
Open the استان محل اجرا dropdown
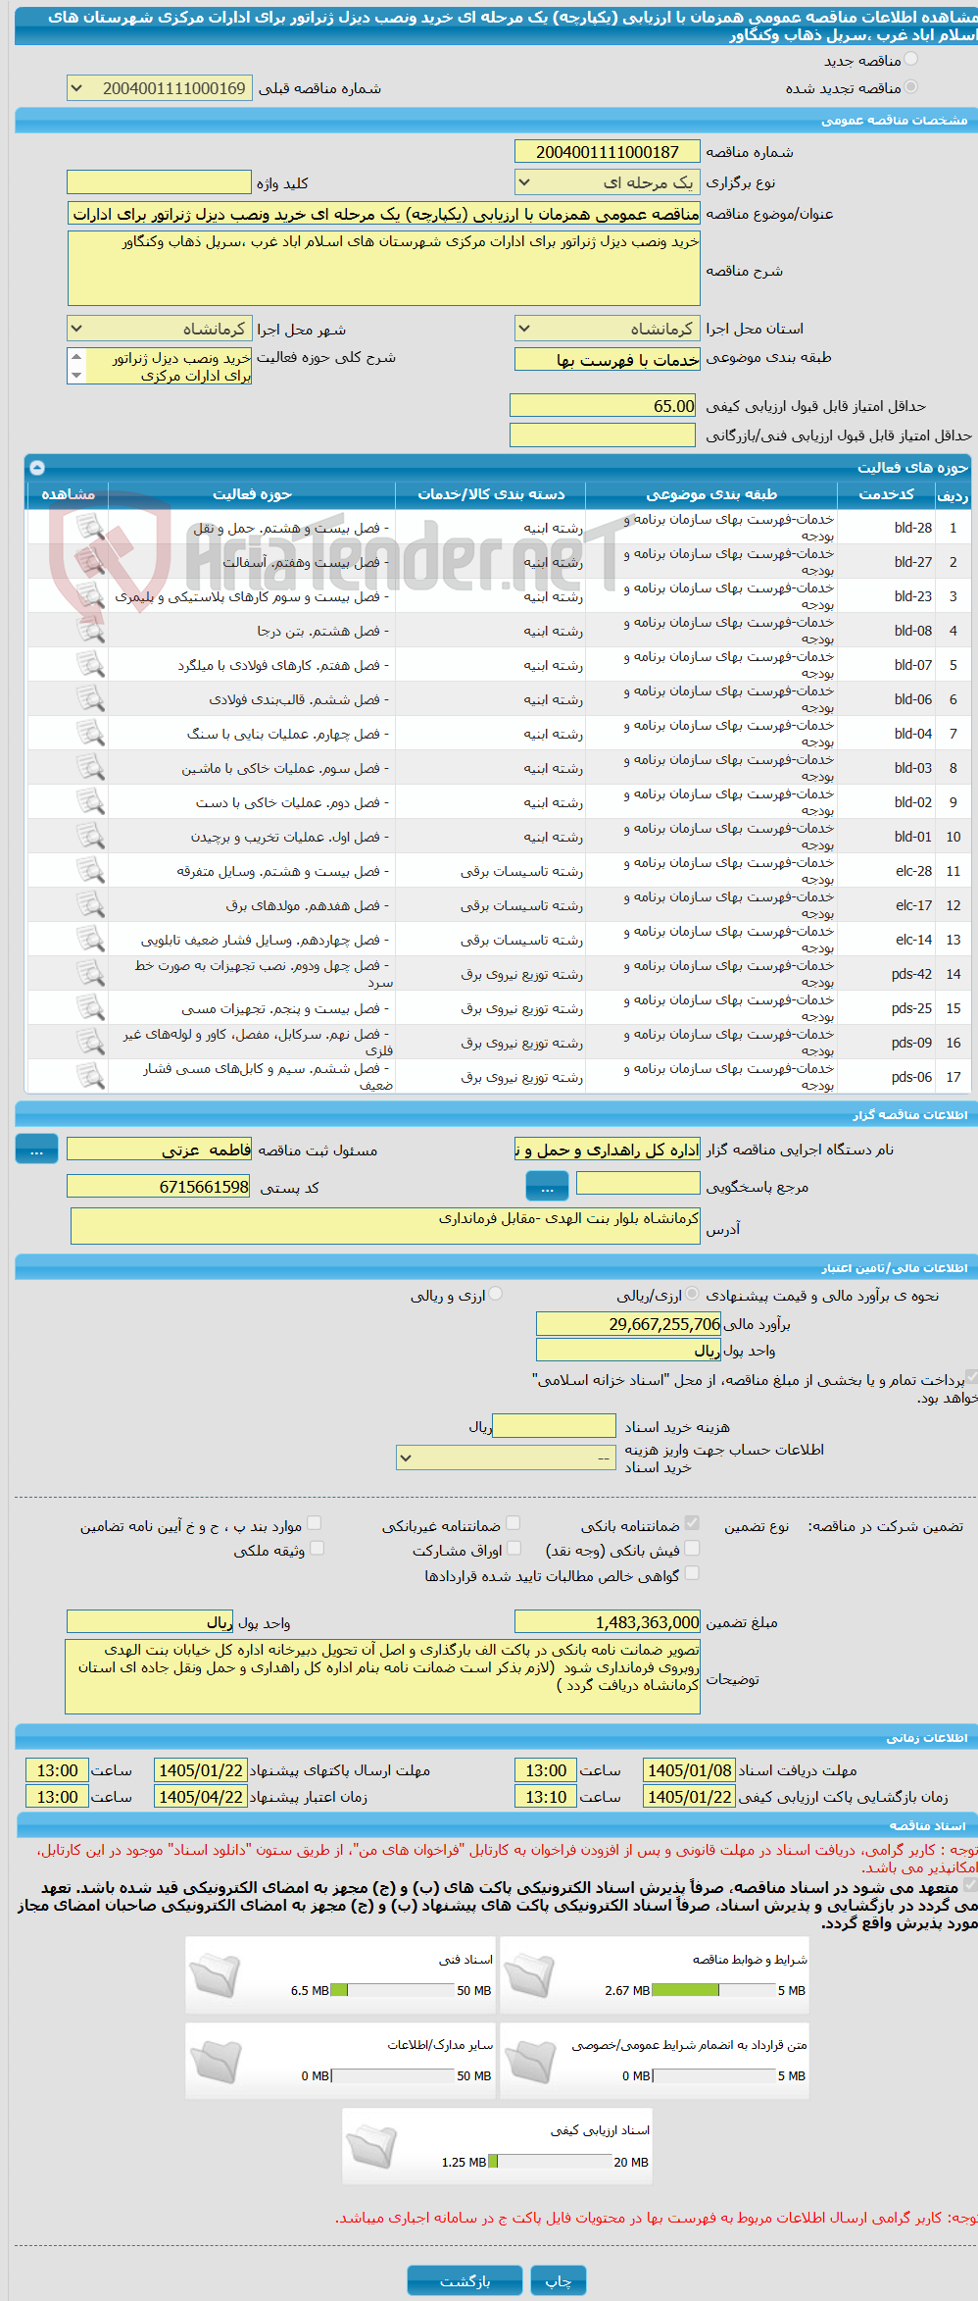pyautogui.click(x=608, y=329)
